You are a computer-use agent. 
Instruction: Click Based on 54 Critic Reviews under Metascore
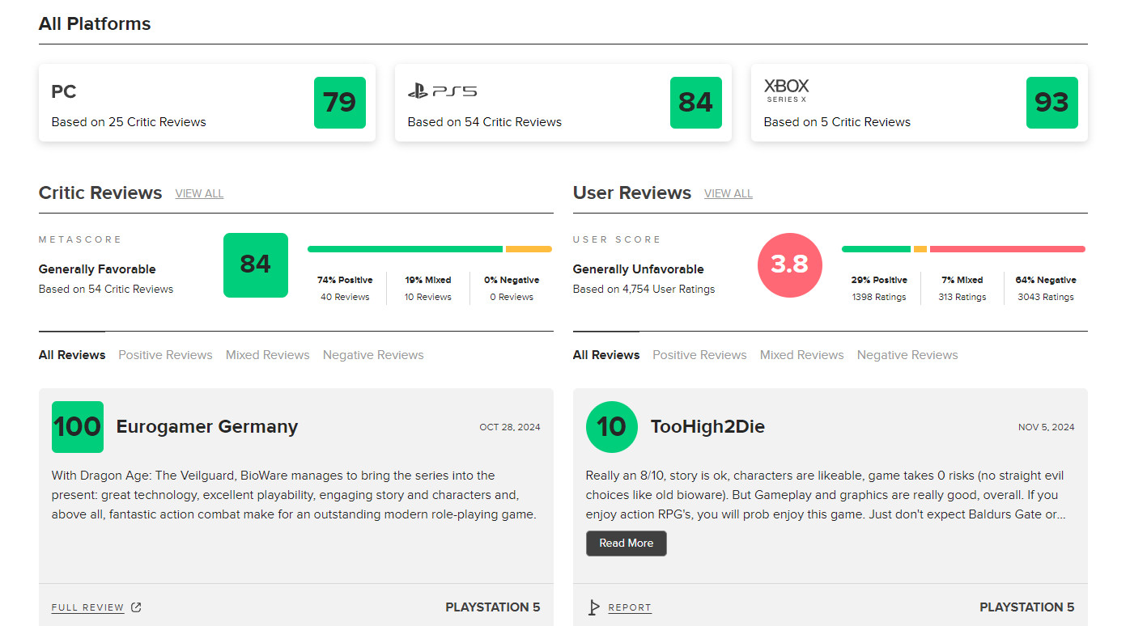tap(106, 290)
